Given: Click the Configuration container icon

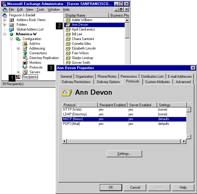Looking at the screenshot, I should (18, 39).
